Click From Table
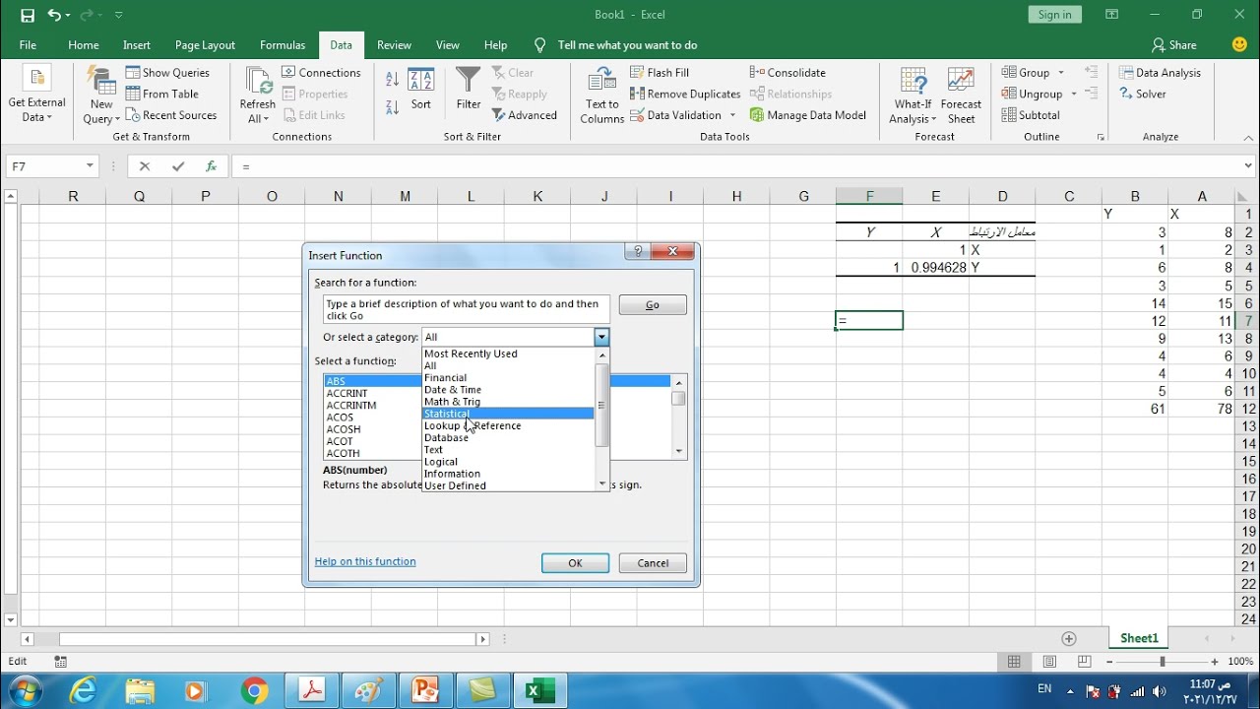Image resolution: width=1260 pixels, height=709 pixels. (x=162, y=94)
